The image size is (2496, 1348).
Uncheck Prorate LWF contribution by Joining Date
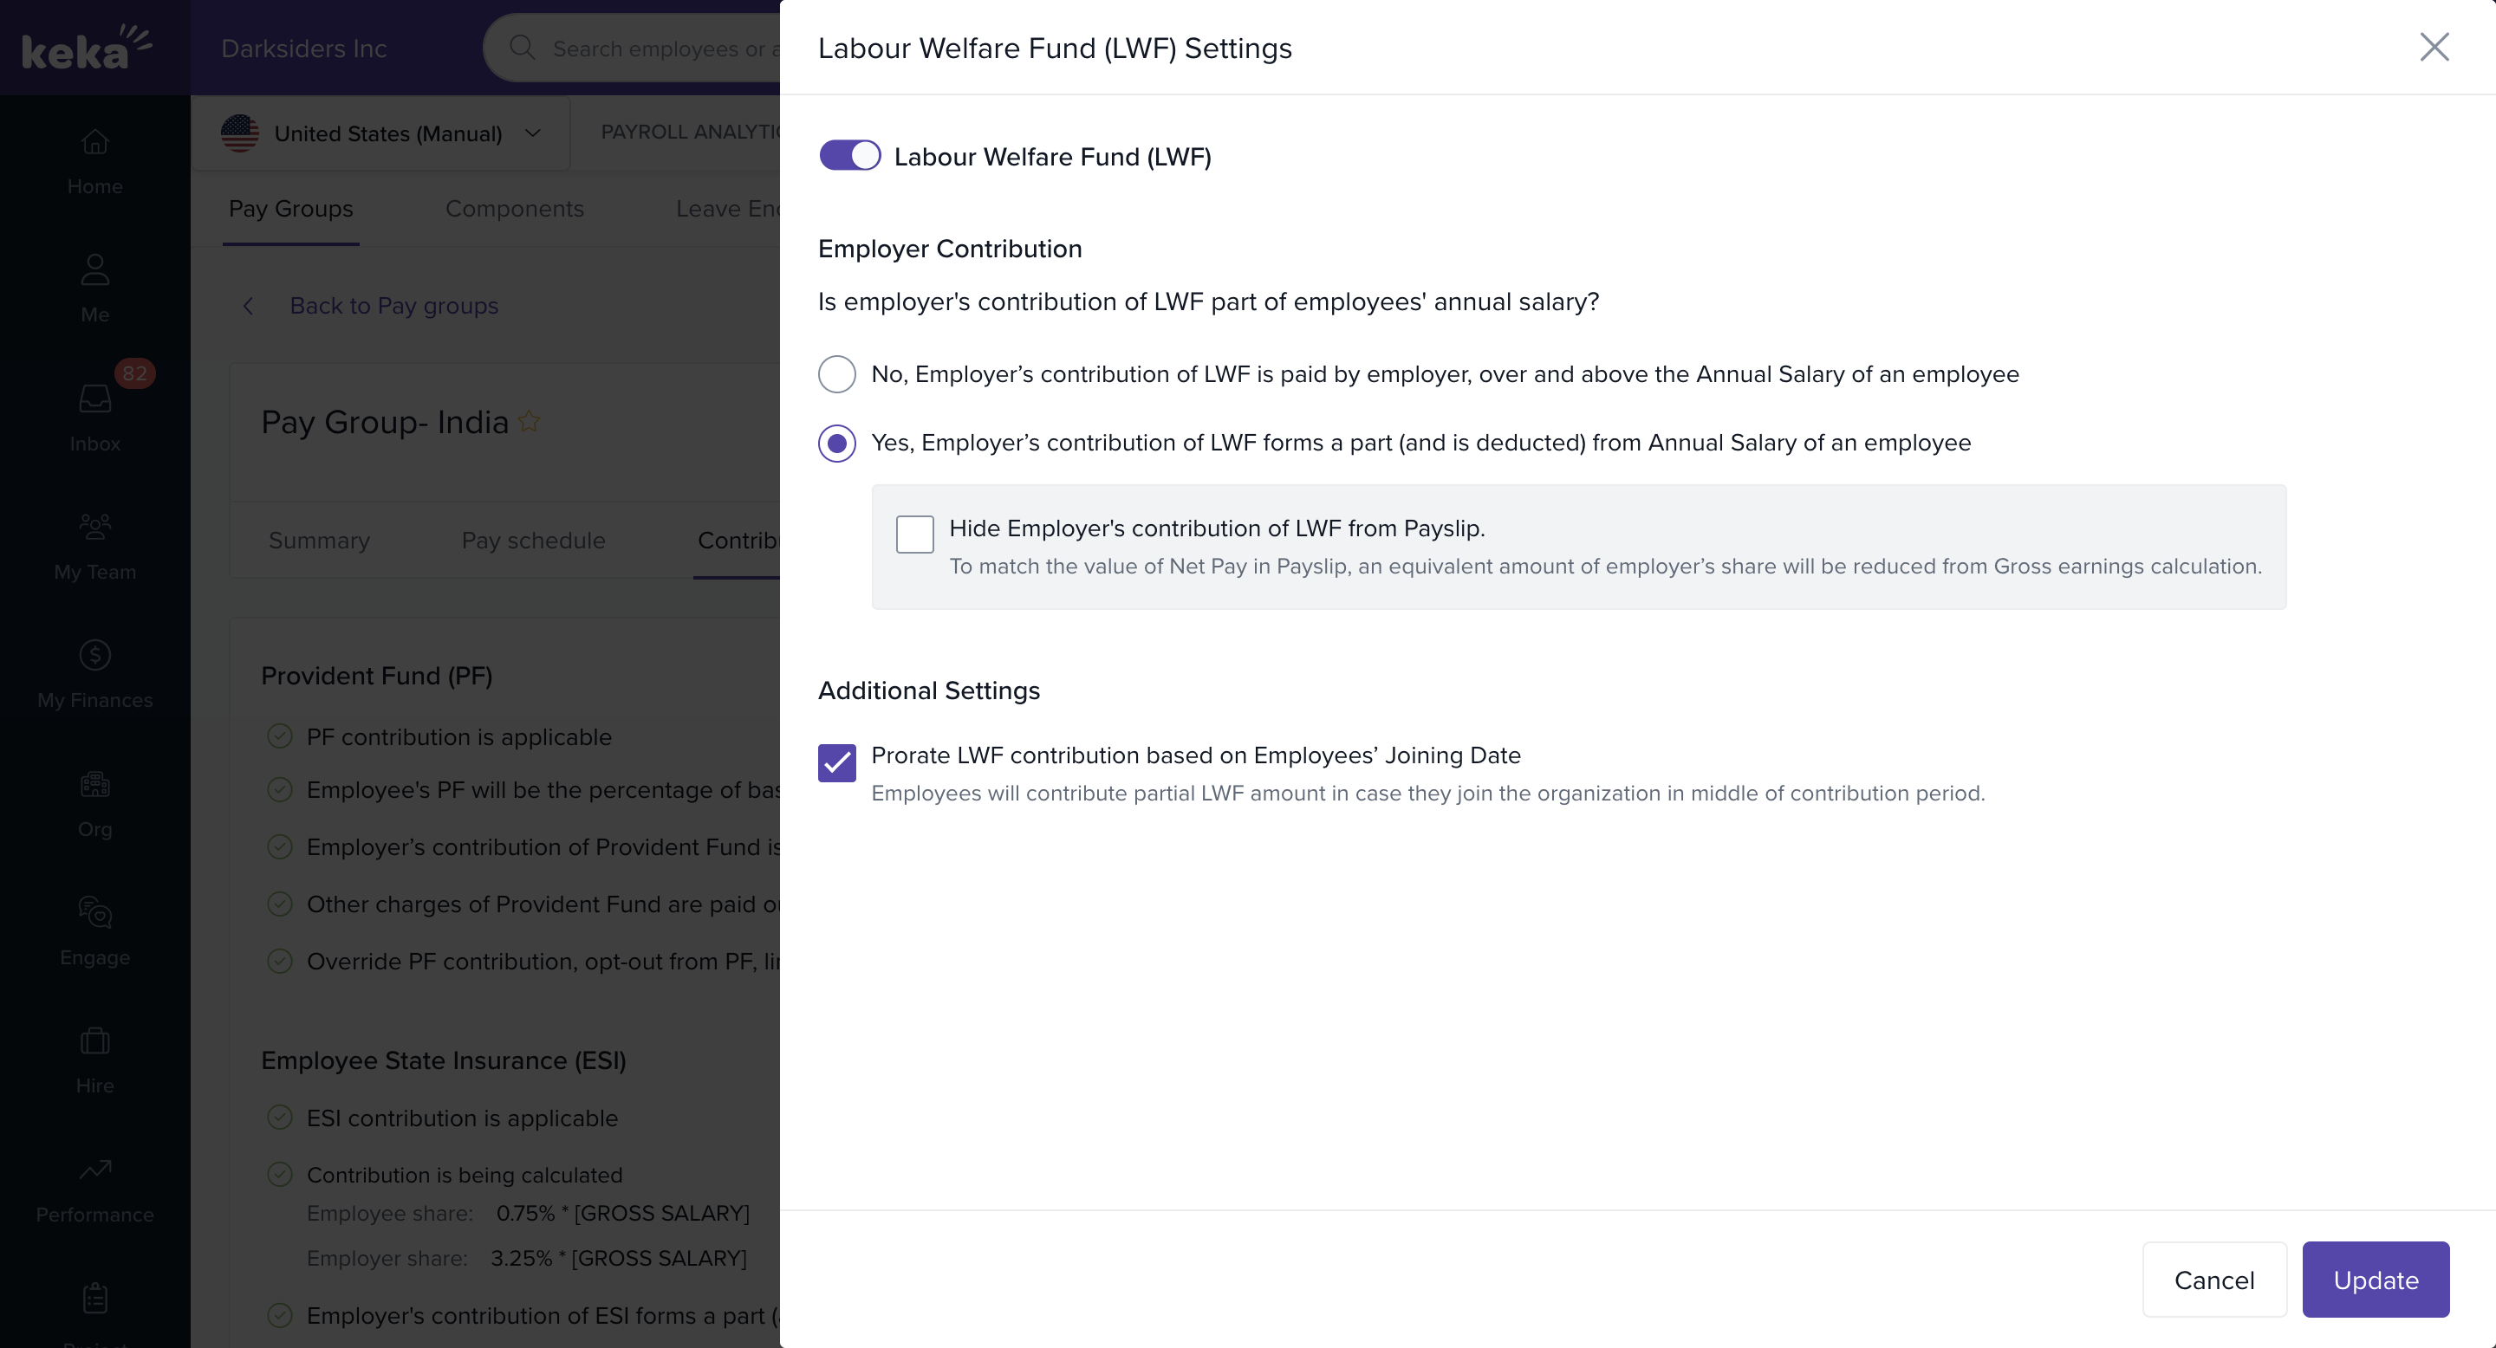pyautogui.click(x=836, y=762)
